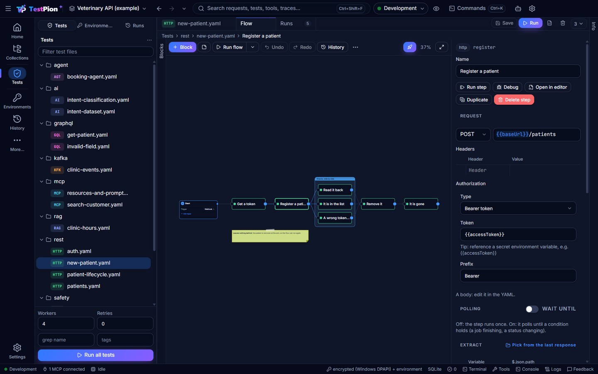The image size is (598, 374).
Task: Open the Run flow options arrow
Action: click(252, 47)
